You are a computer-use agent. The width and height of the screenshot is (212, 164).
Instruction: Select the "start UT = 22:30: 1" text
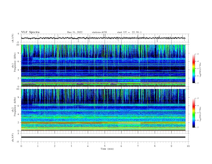coord(129,32)
